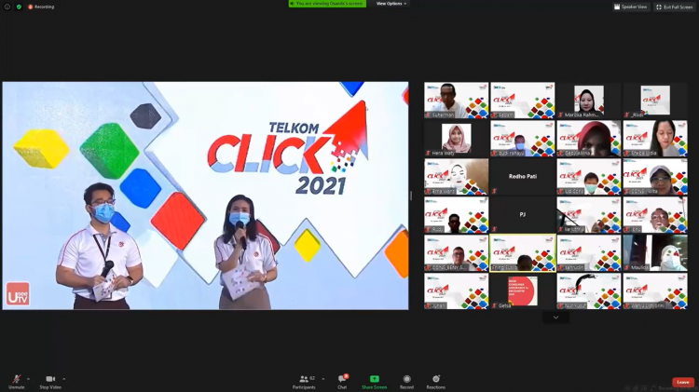Open video options arrow beside Stop Video
Image resolution: width=699 pixels, height=392 pixels.
pos(64,379)
